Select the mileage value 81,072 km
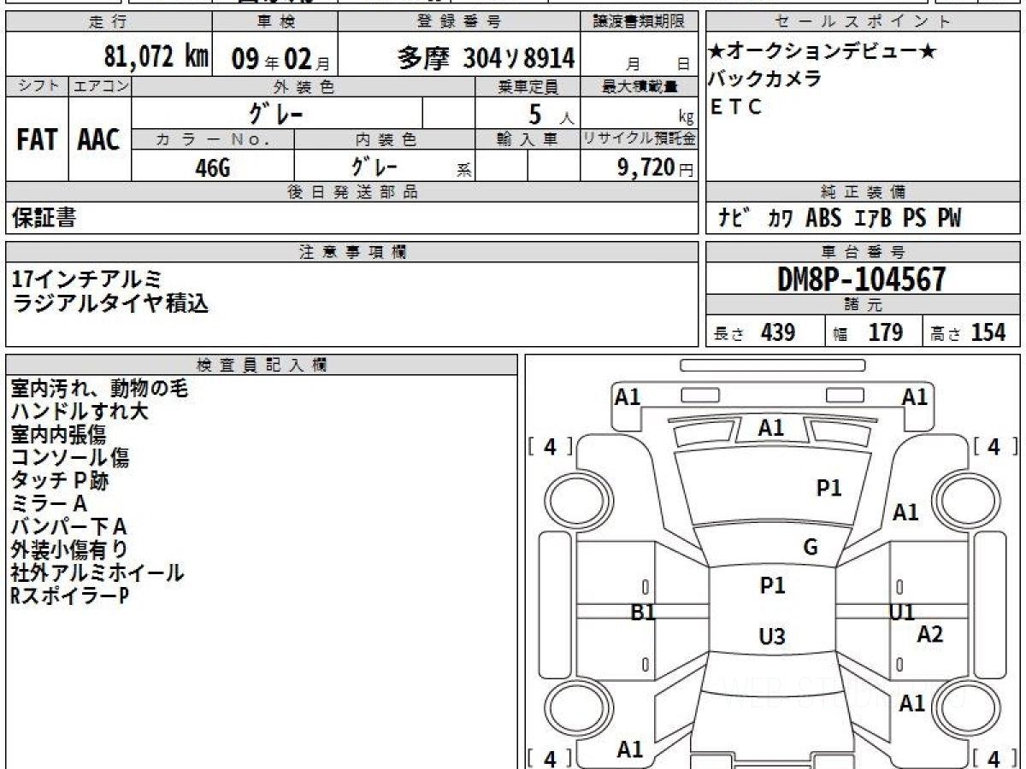 [156, 57]
